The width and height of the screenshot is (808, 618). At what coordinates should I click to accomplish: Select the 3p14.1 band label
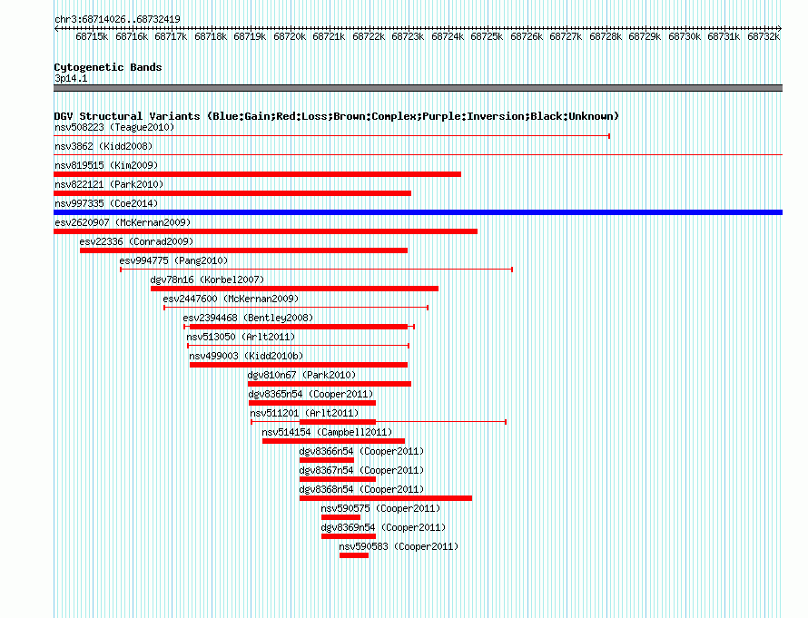pyautogui.click(x=71, y=78)
